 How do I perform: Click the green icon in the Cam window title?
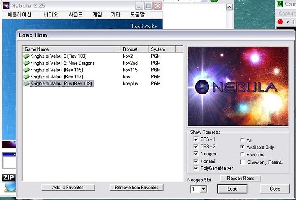(x=280, y=4)
